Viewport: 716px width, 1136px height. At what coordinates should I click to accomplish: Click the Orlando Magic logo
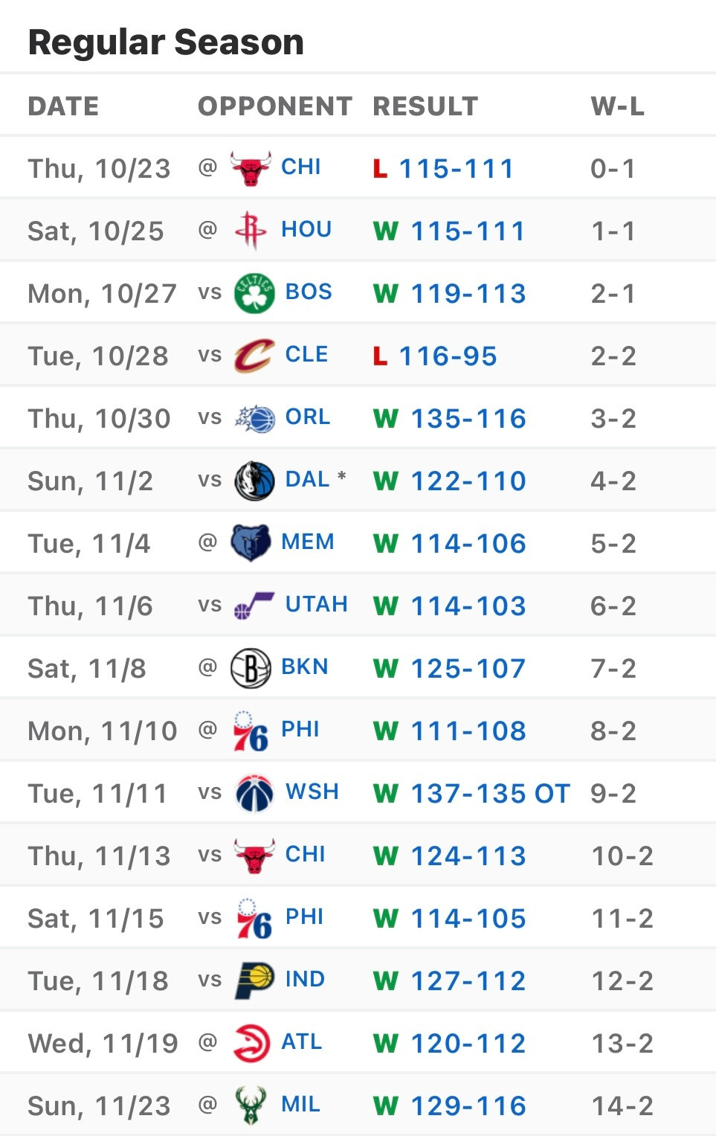(254, 419)
